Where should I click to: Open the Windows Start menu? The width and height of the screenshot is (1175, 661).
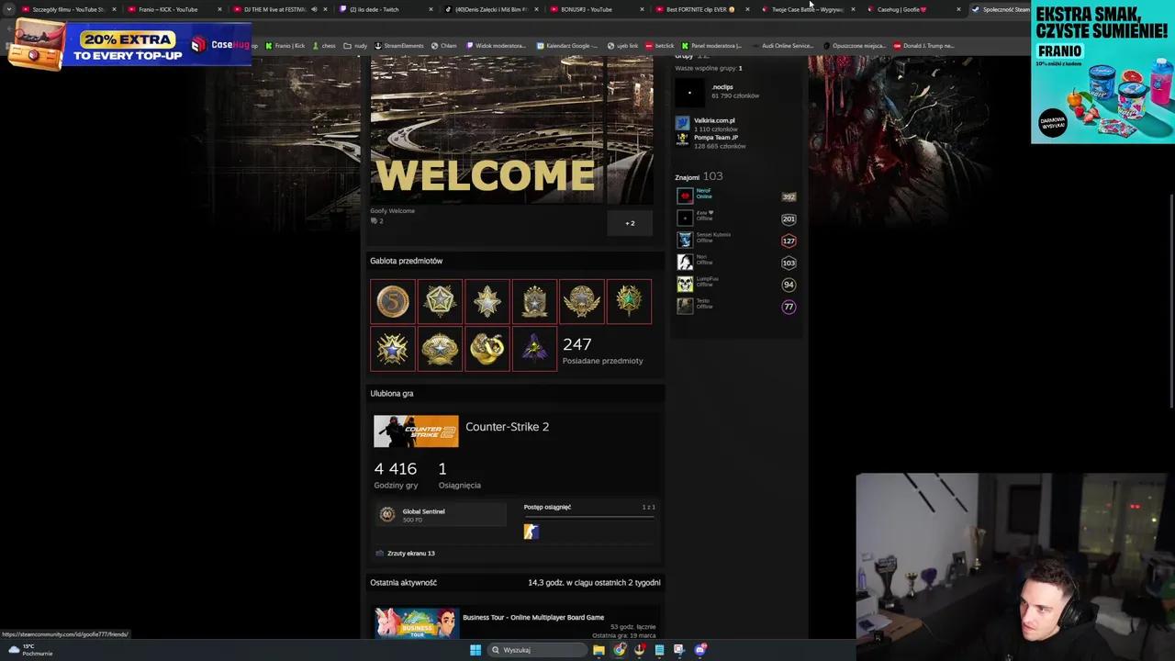pyautogui.click(x=476, y=650)
